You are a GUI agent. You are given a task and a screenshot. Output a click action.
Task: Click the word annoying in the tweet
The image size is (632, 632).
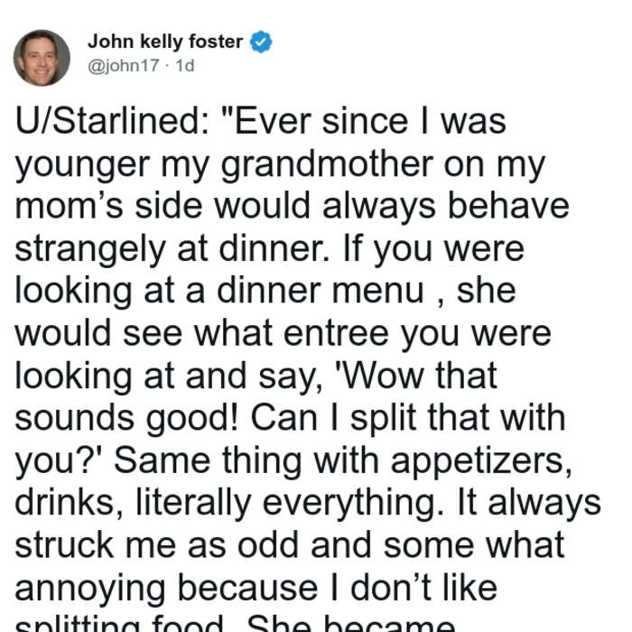click(x=90, y=590)
